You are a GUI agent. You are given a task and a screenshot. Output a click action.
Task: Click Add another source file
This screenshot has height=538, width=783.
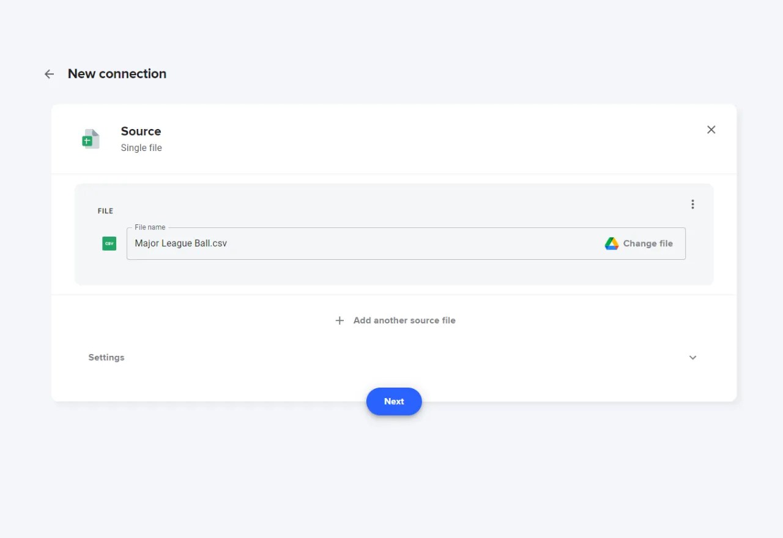404,320
